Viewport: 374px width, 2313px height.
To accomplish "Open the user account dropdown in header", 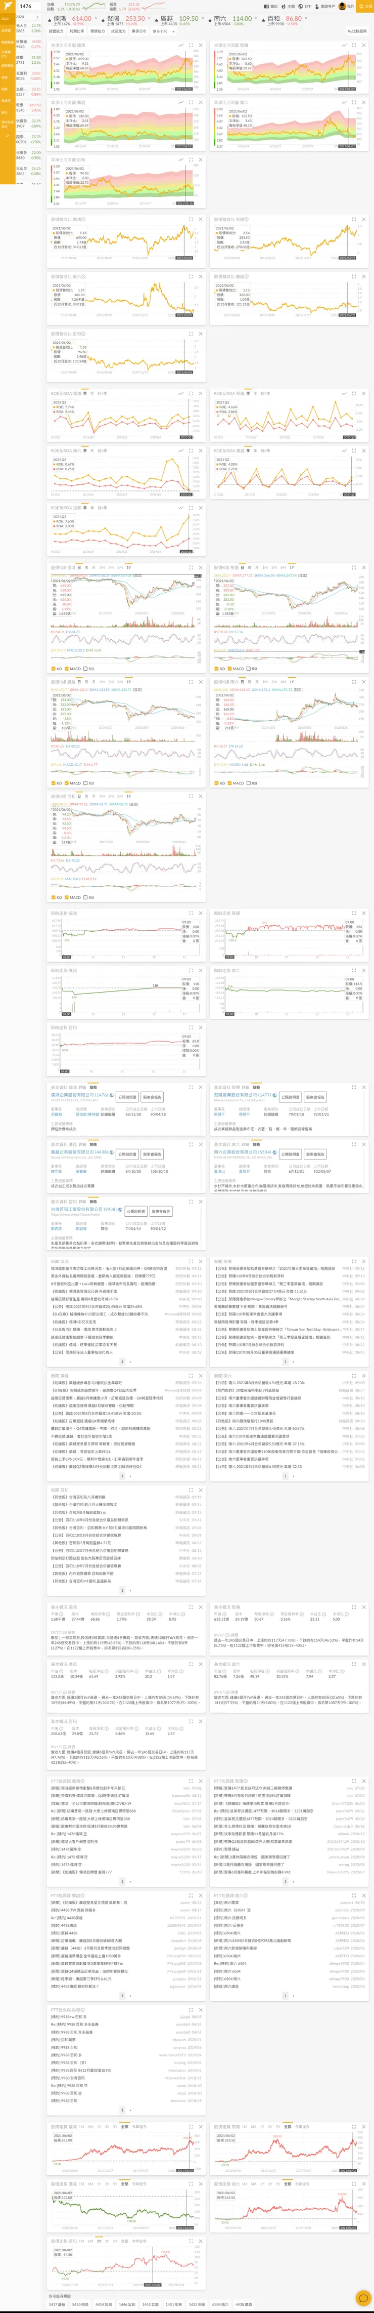I will point(343,6).
